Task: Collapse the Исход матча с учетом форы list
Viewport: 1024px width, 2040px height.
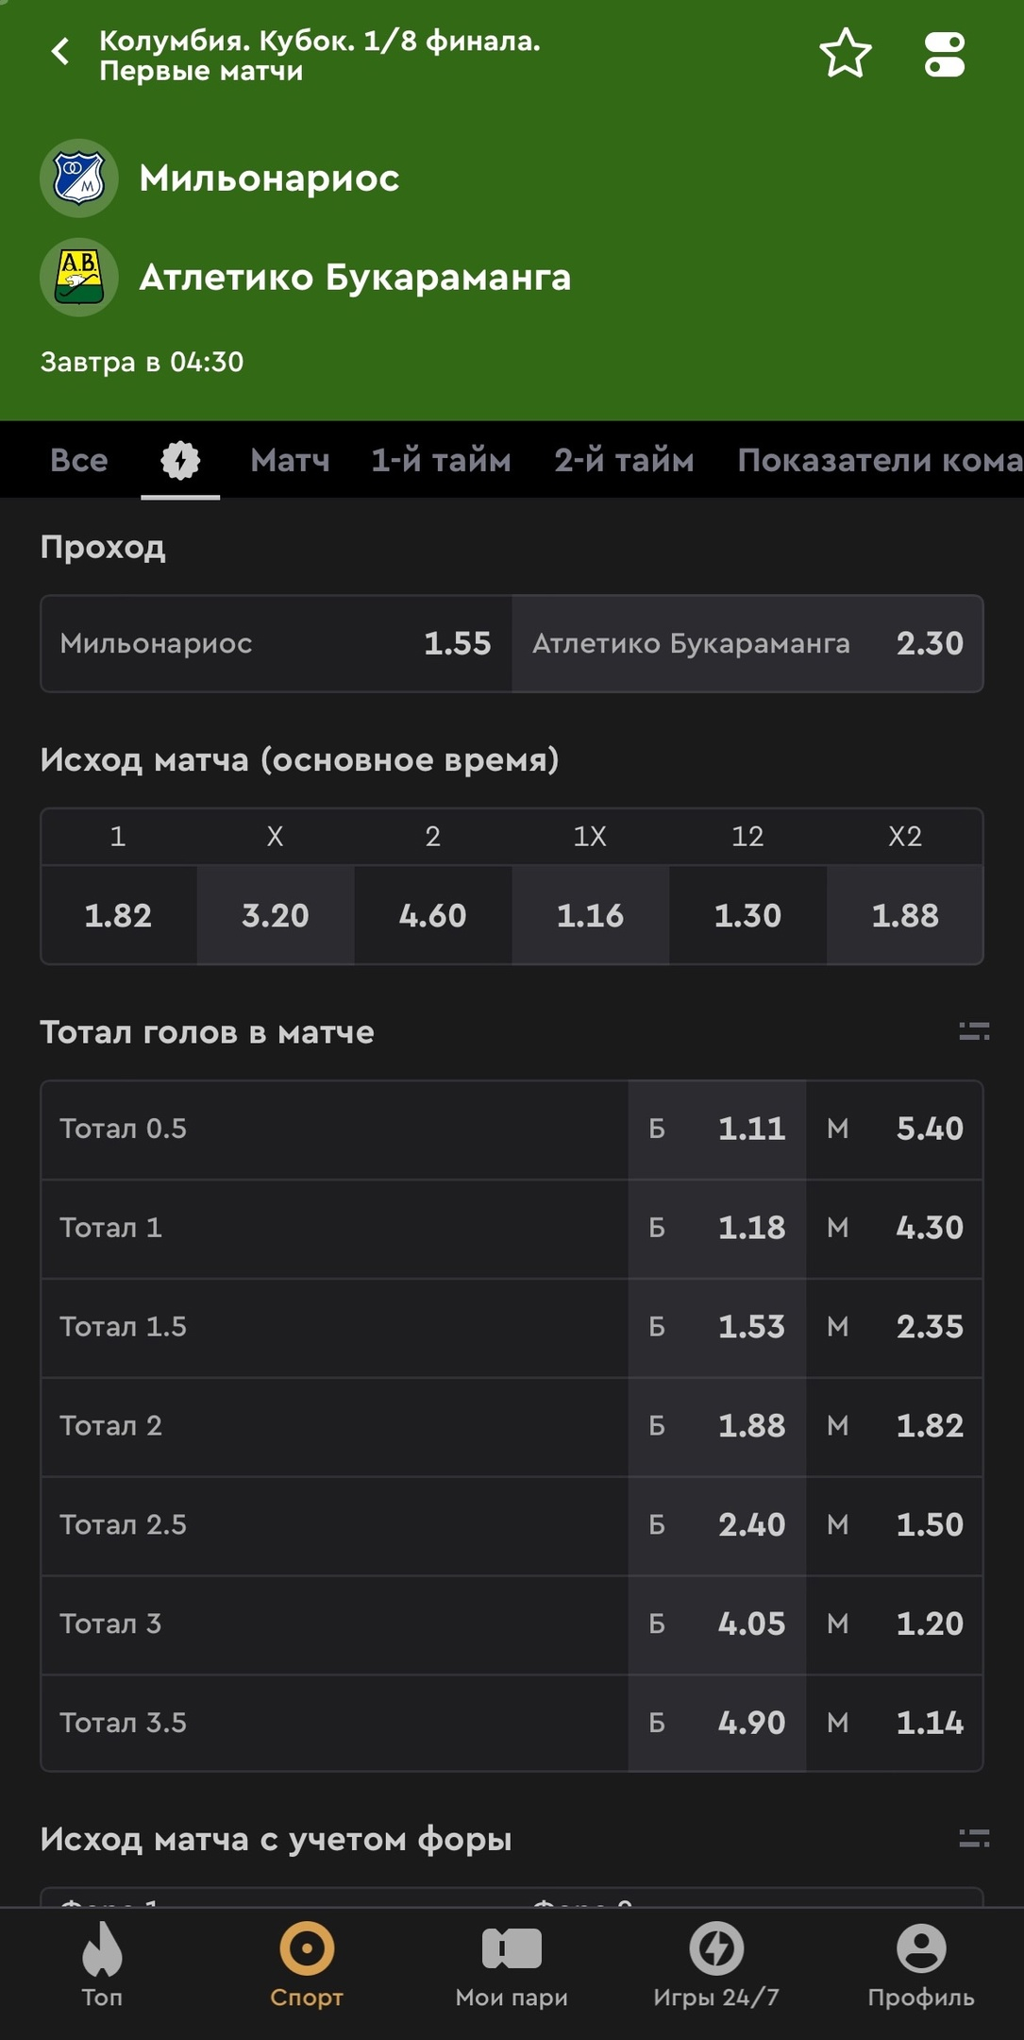Action: 974,1838
